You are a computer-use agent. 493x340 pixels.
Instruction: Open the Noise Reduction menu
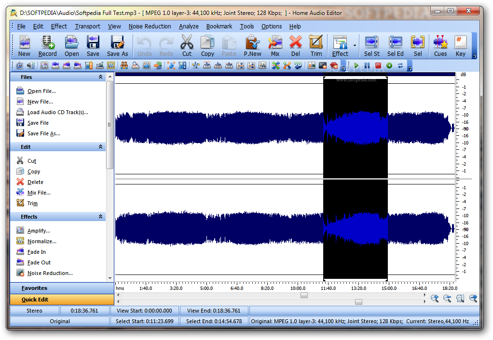[150, 26]
